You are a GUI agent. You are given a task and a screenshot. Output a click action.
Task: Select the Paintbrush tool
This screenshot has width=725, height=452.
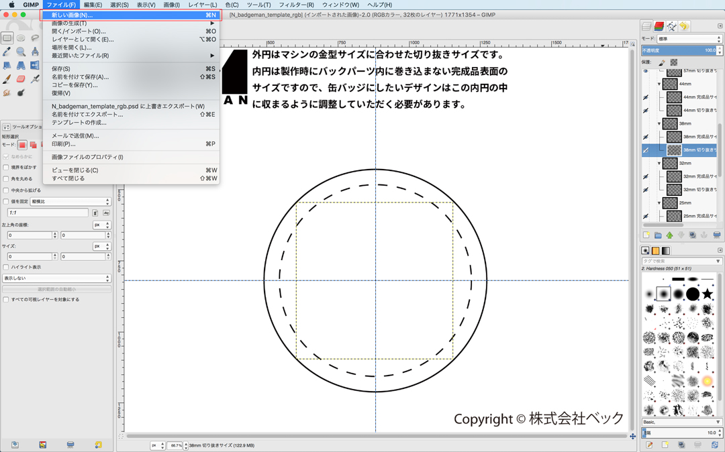pos(7,79)
